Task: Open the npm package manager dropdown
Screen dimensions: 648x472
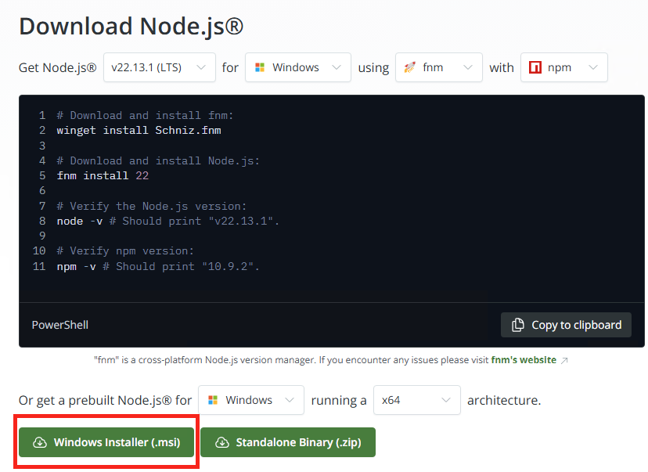Action: coord(564,67)
